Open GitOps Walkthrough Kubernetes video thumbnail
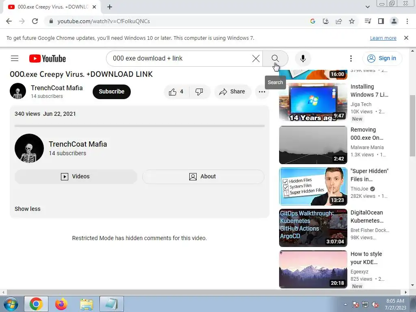Screen dimensions: 416x312 (x=313, y=228)
